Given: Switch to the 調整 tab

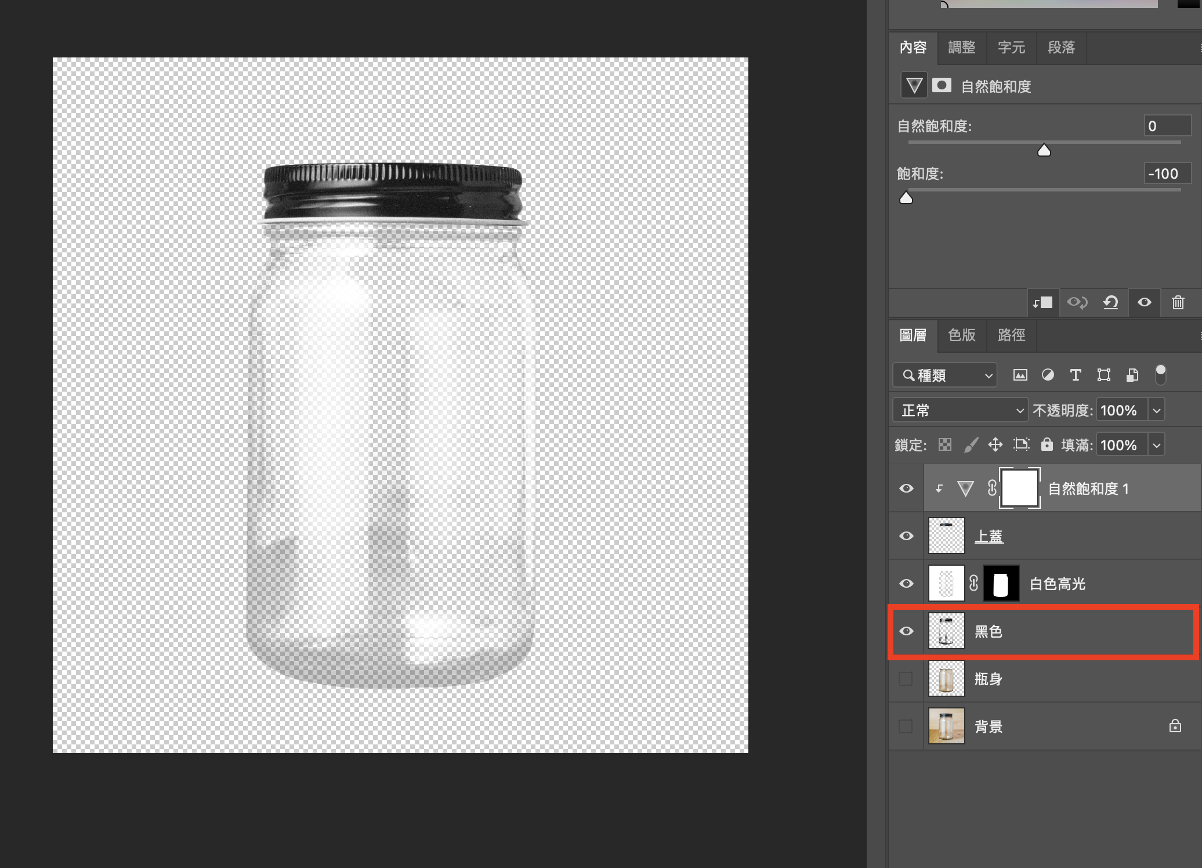Looking at the screenshot, I should [x=962, y=48].
